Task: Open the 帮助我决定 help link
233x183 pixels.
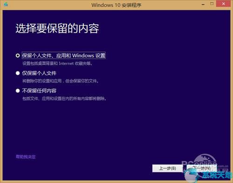Action: (x=26, y=157)
